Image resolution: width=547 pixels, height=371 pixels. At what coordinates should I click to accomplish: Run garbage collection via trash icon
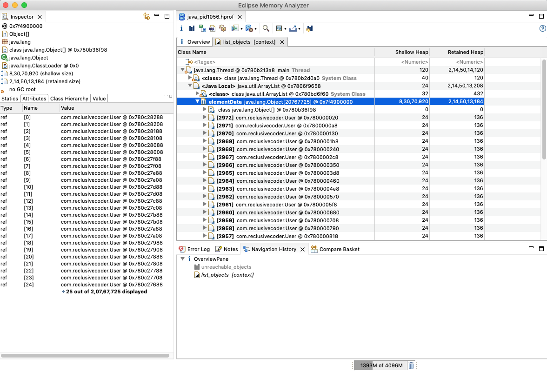[x=411, y=365]
